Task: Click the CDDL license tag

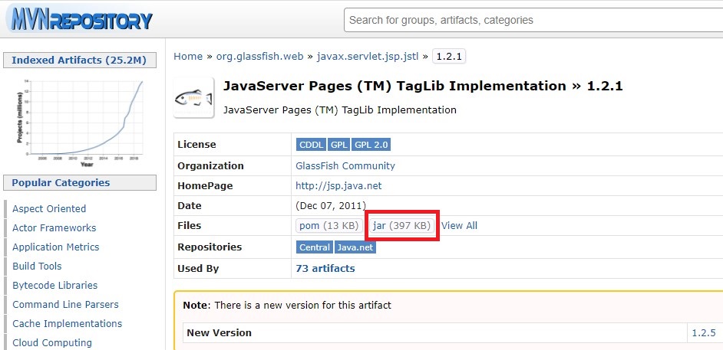Action: pos(312,145)
